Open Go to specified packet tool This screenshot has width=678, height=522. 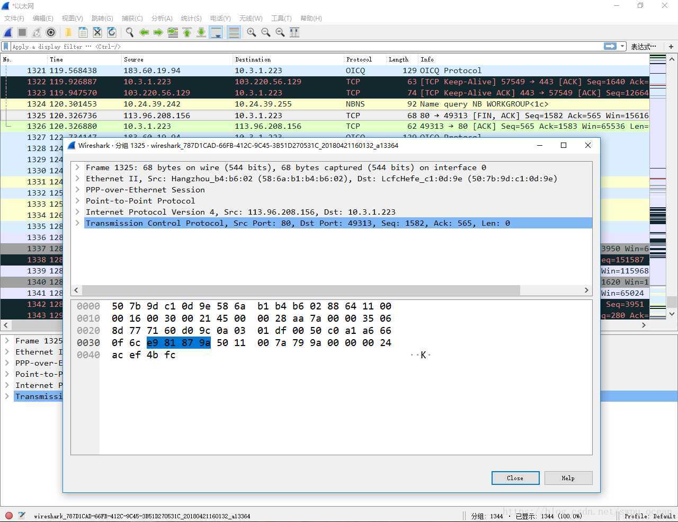click(x=173, y=32)
